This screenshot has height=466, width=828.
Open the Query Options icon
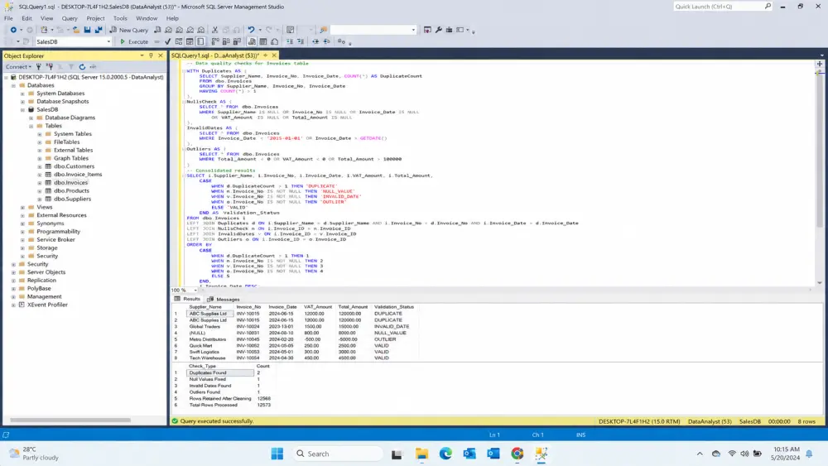click(190, 41)
